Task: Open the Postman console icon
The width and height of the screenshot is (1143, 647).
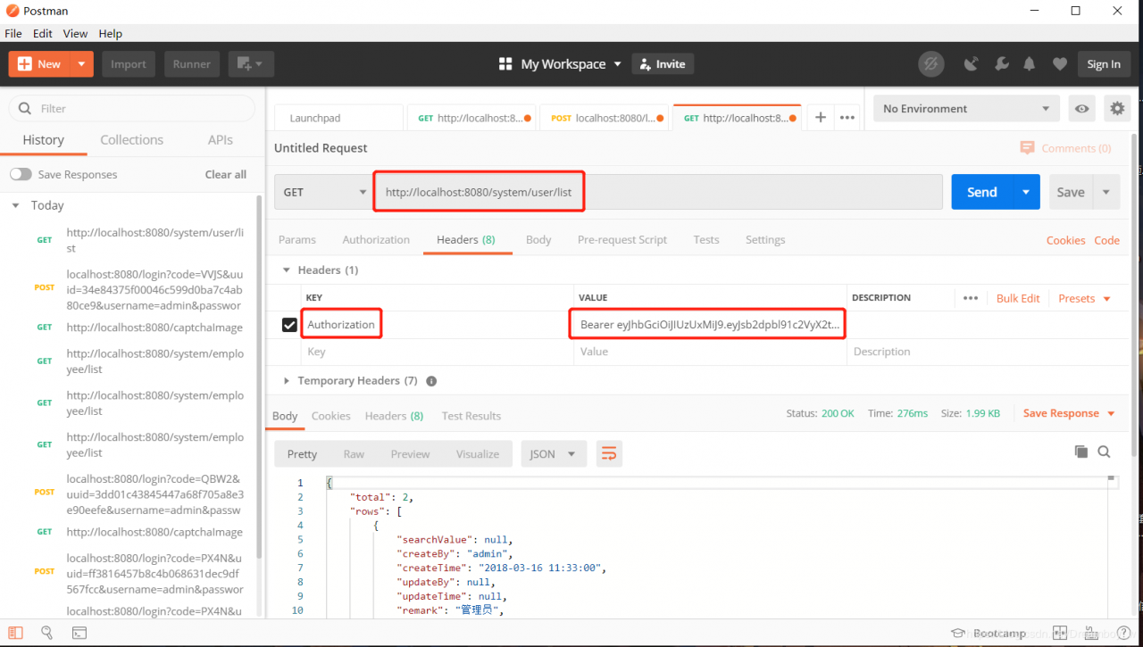Action: (x=79, y=633)
